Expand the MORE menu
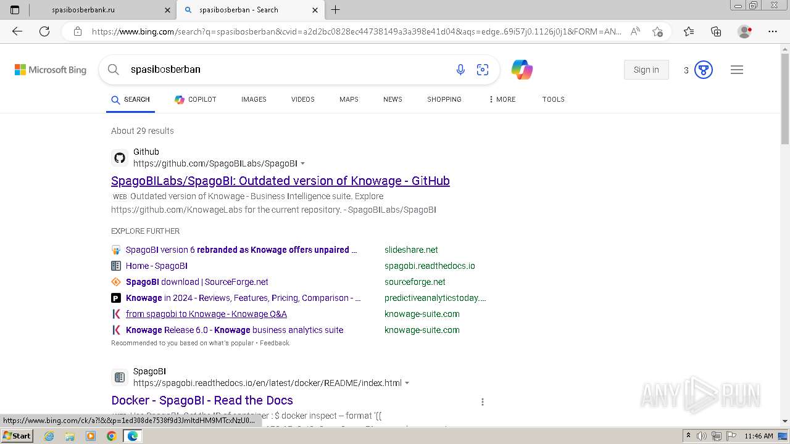The width and height of the screenshot is (790, 444). click(502, 99)
